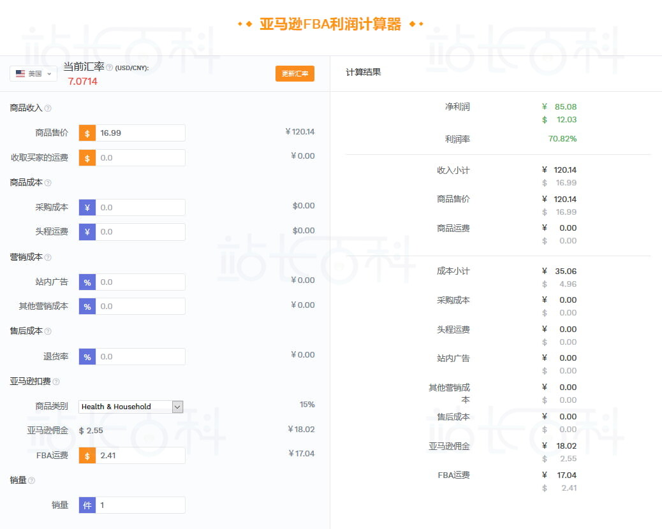Click the dollar badge for FBA运费

[x=87, y=456]
